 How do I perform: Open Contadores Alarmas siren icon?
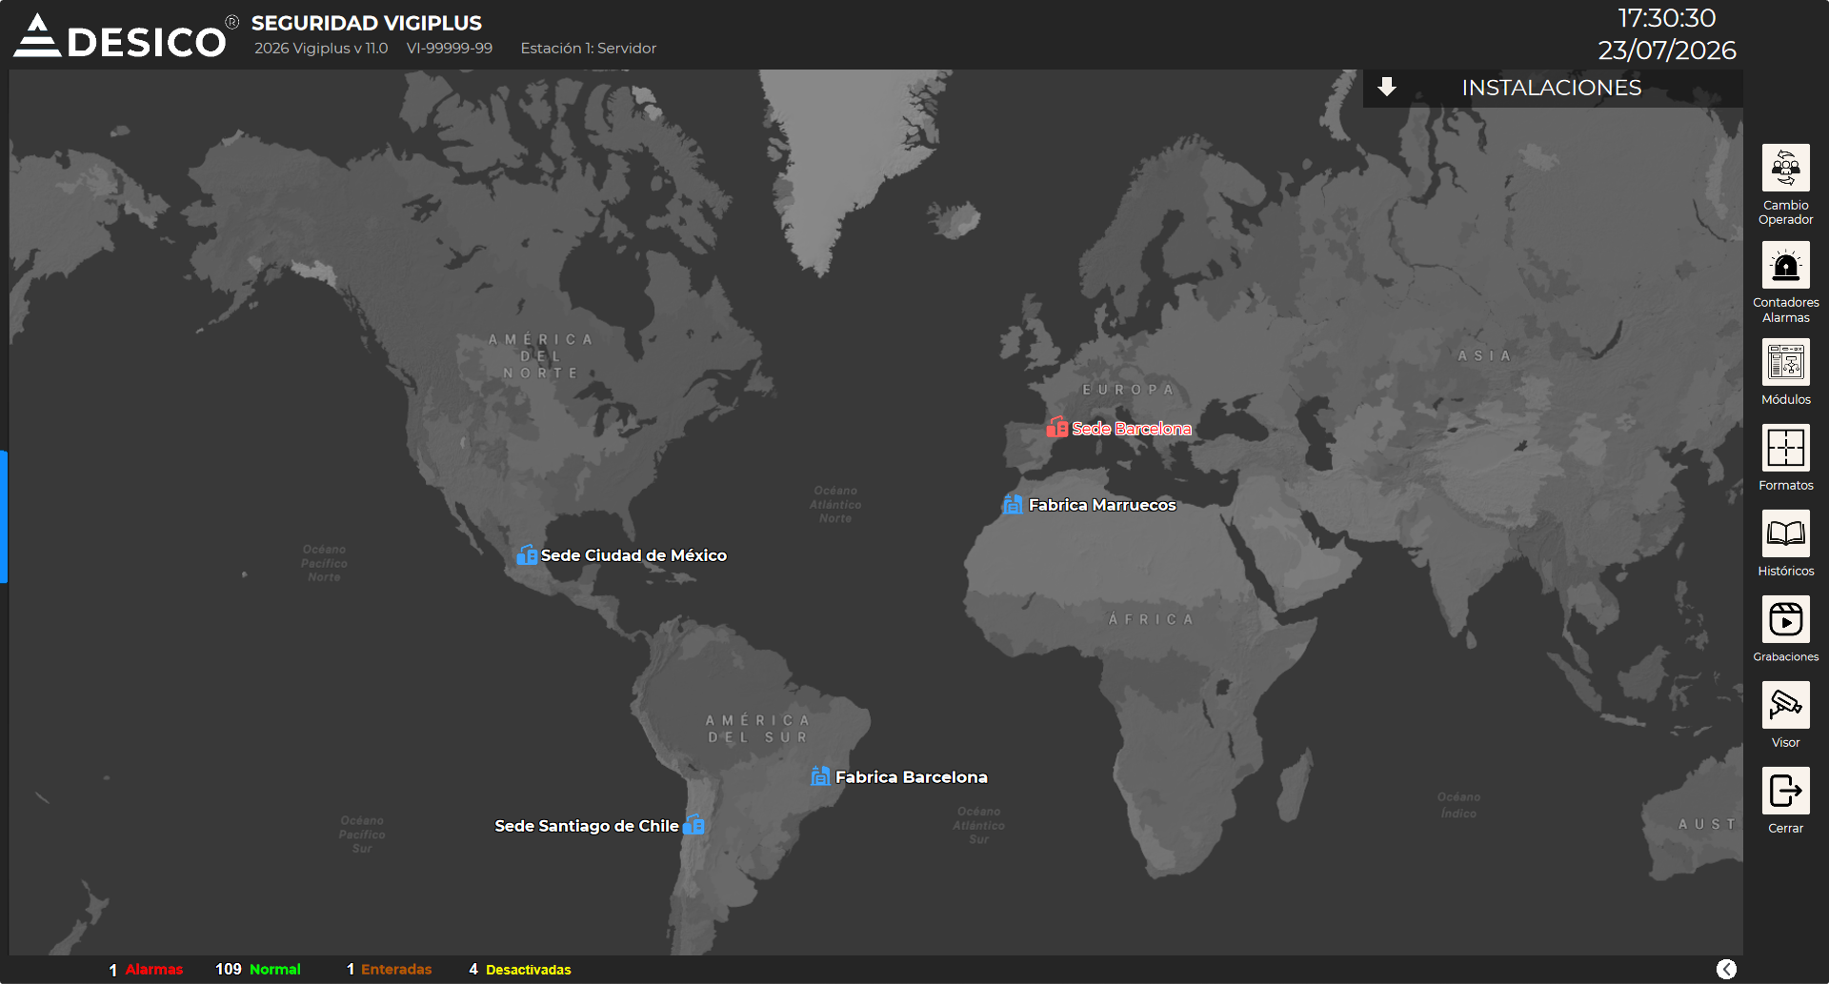(x=1785, y=265)
